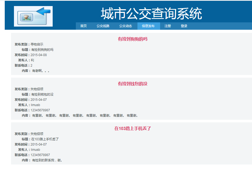252x185 pixels.
Task: Click the publisher name 利
Action: coord(32,60)
